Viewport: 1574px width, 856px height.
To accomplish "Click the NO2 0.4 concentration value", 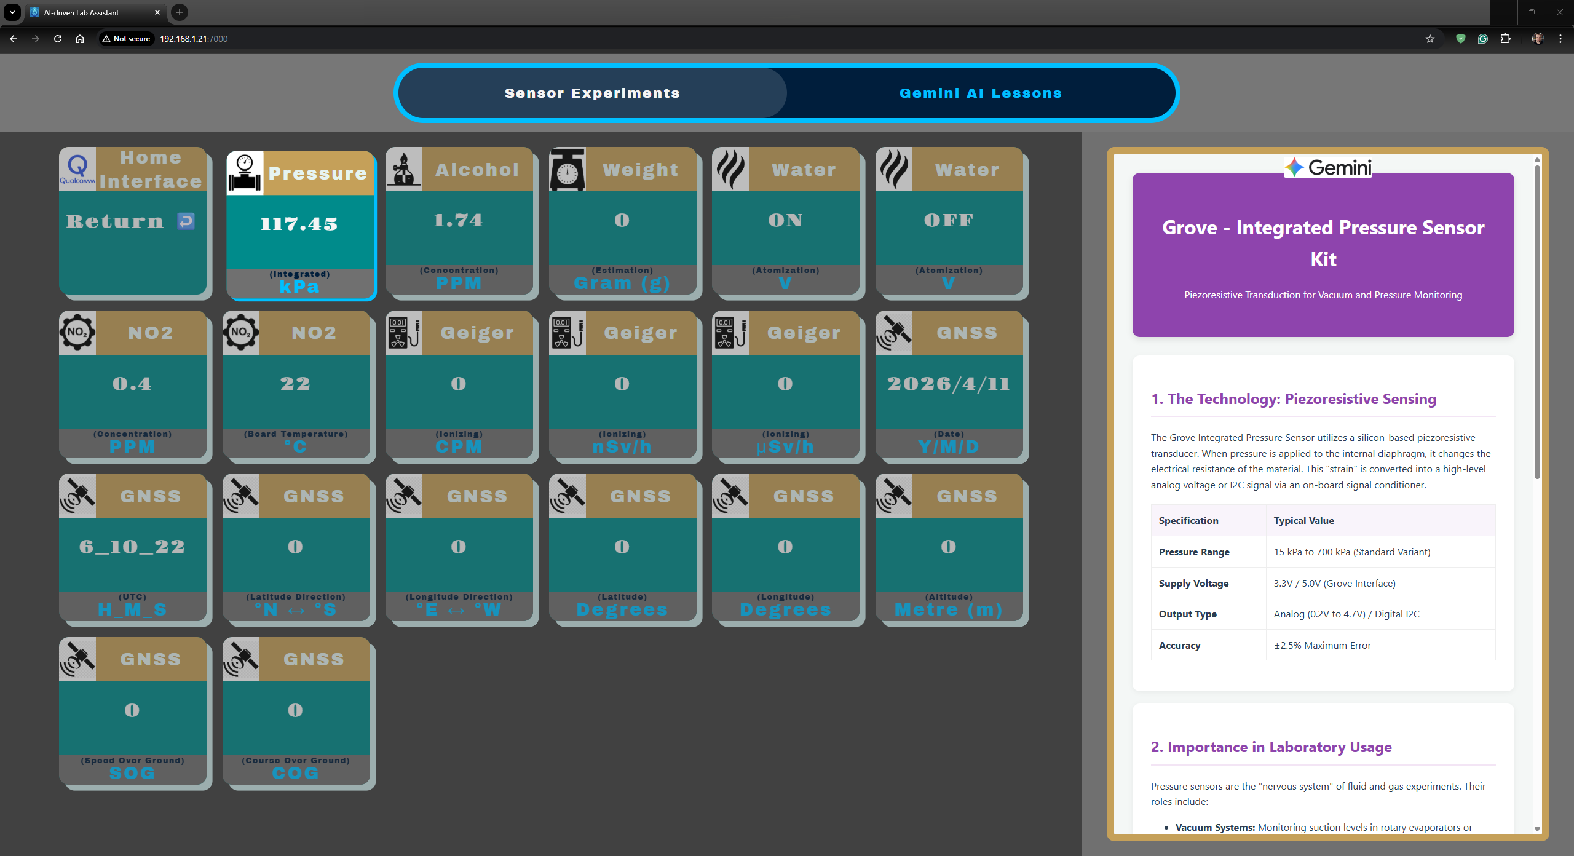I will click(x=132, y=384).
